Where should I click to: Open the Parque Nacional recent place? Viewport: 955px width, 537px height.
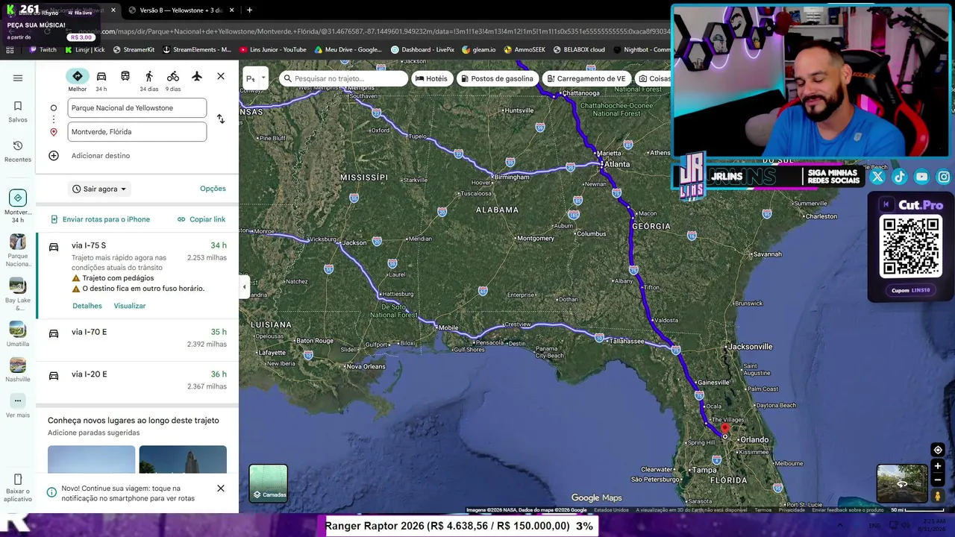coord(18,251)
